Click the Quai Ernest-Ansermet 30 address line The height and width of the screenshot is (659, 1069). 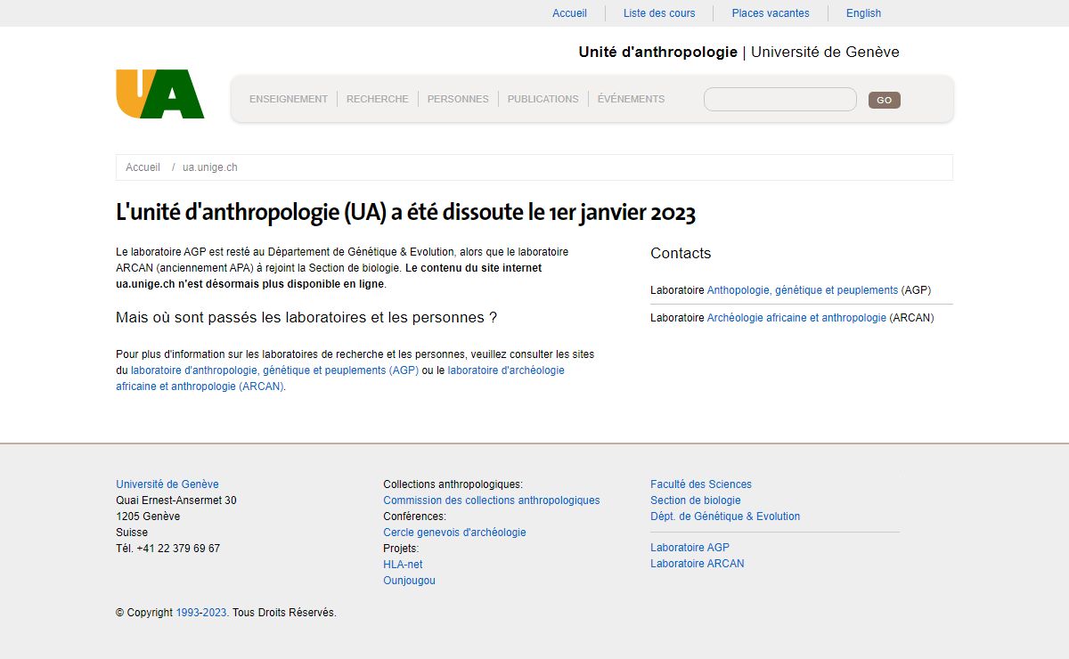coord(176,500)
